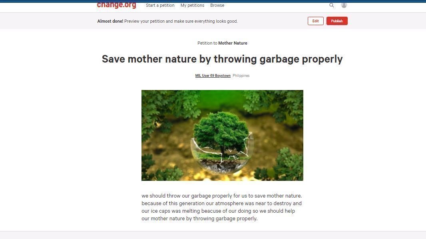Click the Philippines location text
This screenshot has width=426, height=239.
pyautogui.click(x=241, y=76)
